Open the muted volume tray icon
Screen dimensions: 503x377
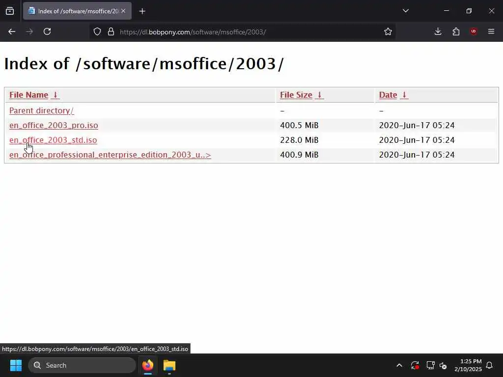[x=444, y=365]
